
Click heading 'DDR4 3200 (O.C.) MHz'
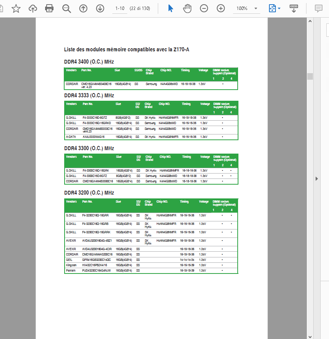(x=89, y=193)
